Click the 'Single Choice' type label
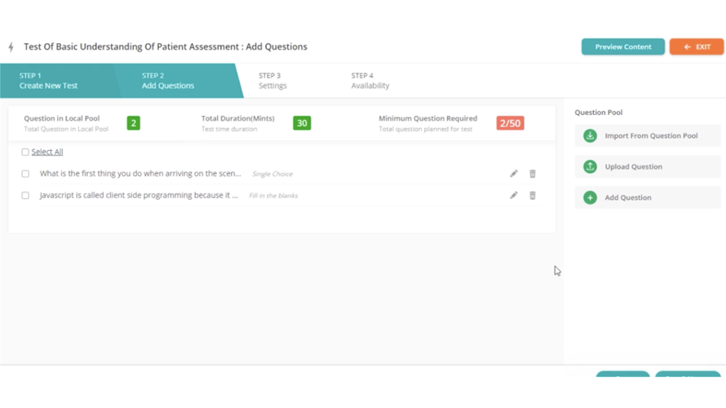Viewport: 726px width, 408px height. (272, 174)
